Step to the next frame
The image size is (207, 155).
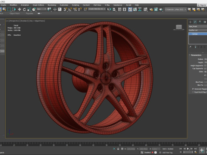click(x=191, y=149)
